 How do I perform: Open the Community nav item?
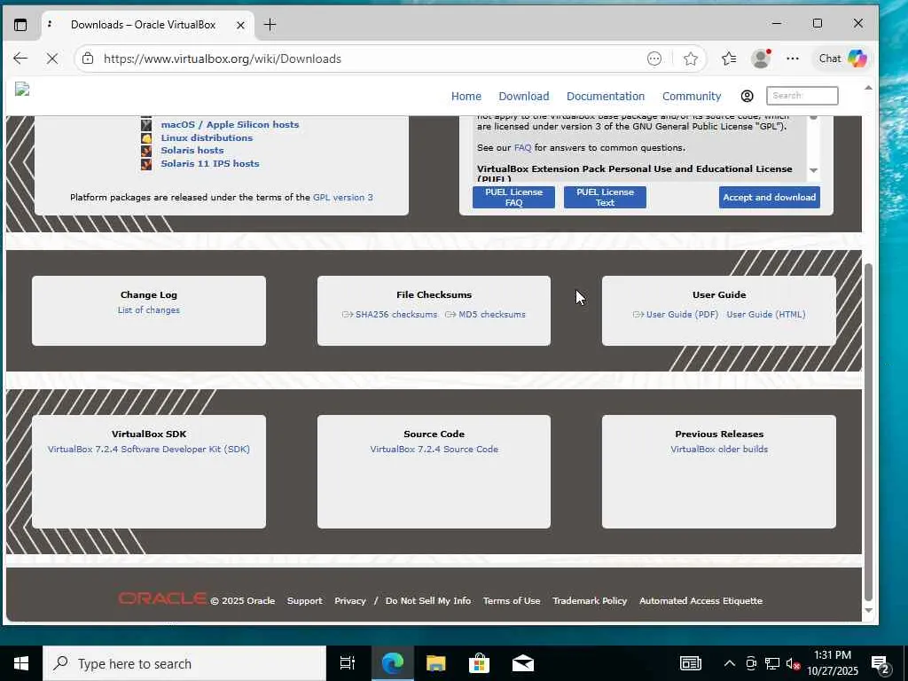[x=692, y=96]
